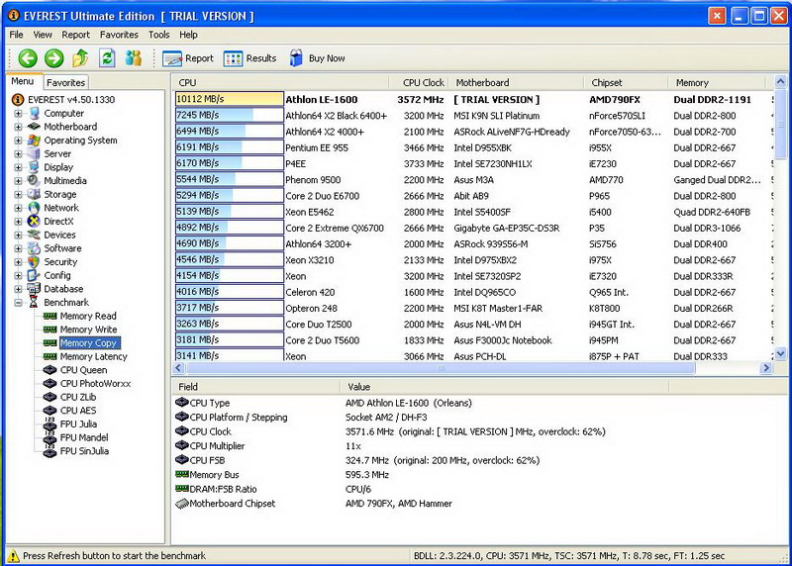The height and width of the screenshot is (566, 792).
Task: Open the Report menu in menu bar
Action: coord(76,35)
